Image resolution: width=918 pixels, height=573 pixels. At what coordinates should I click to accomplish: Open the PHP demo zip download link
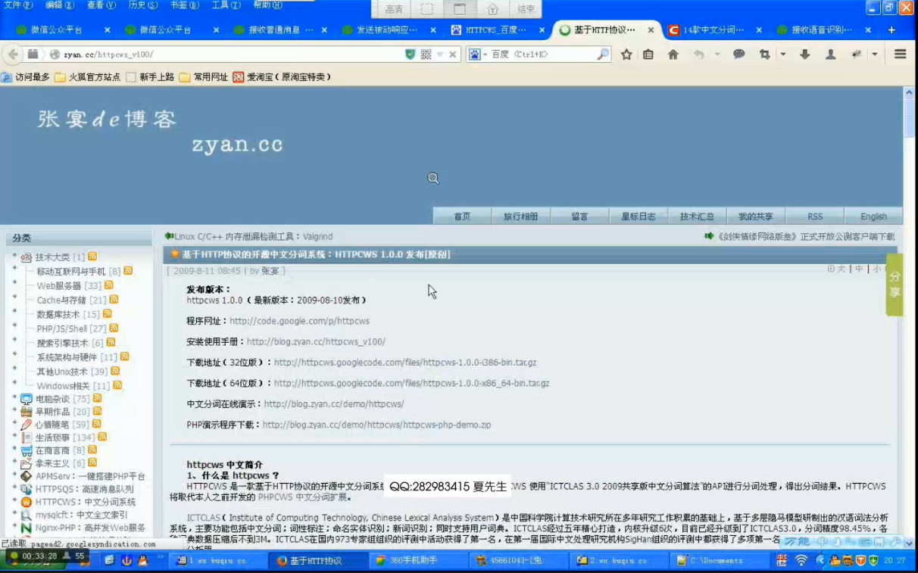pyautogui.click(x=376, y=425)
